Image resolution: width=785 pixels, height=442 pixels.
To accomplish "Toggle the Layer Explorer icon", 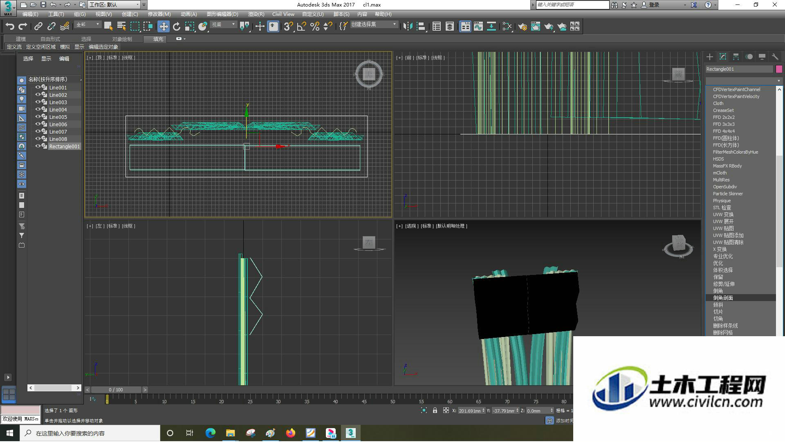I will (450, 27).
